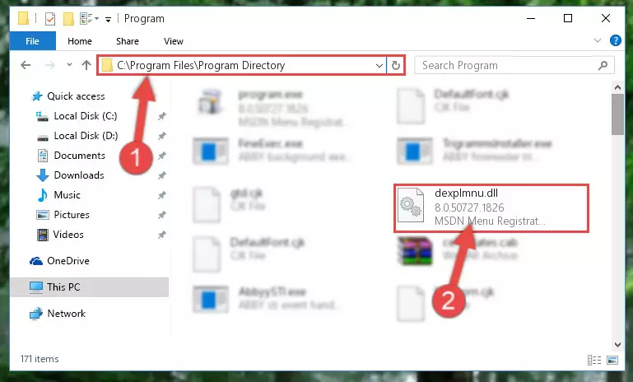Close the Program window
This screenshot has width=633, height=382.
(x=606, y=19)
